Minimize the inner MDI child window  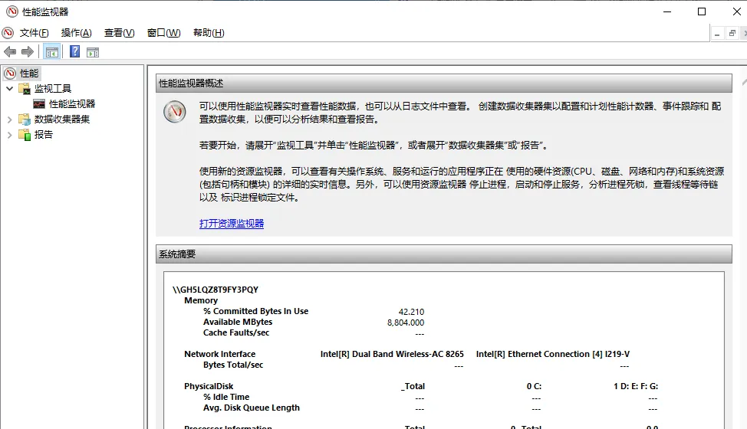717,33
